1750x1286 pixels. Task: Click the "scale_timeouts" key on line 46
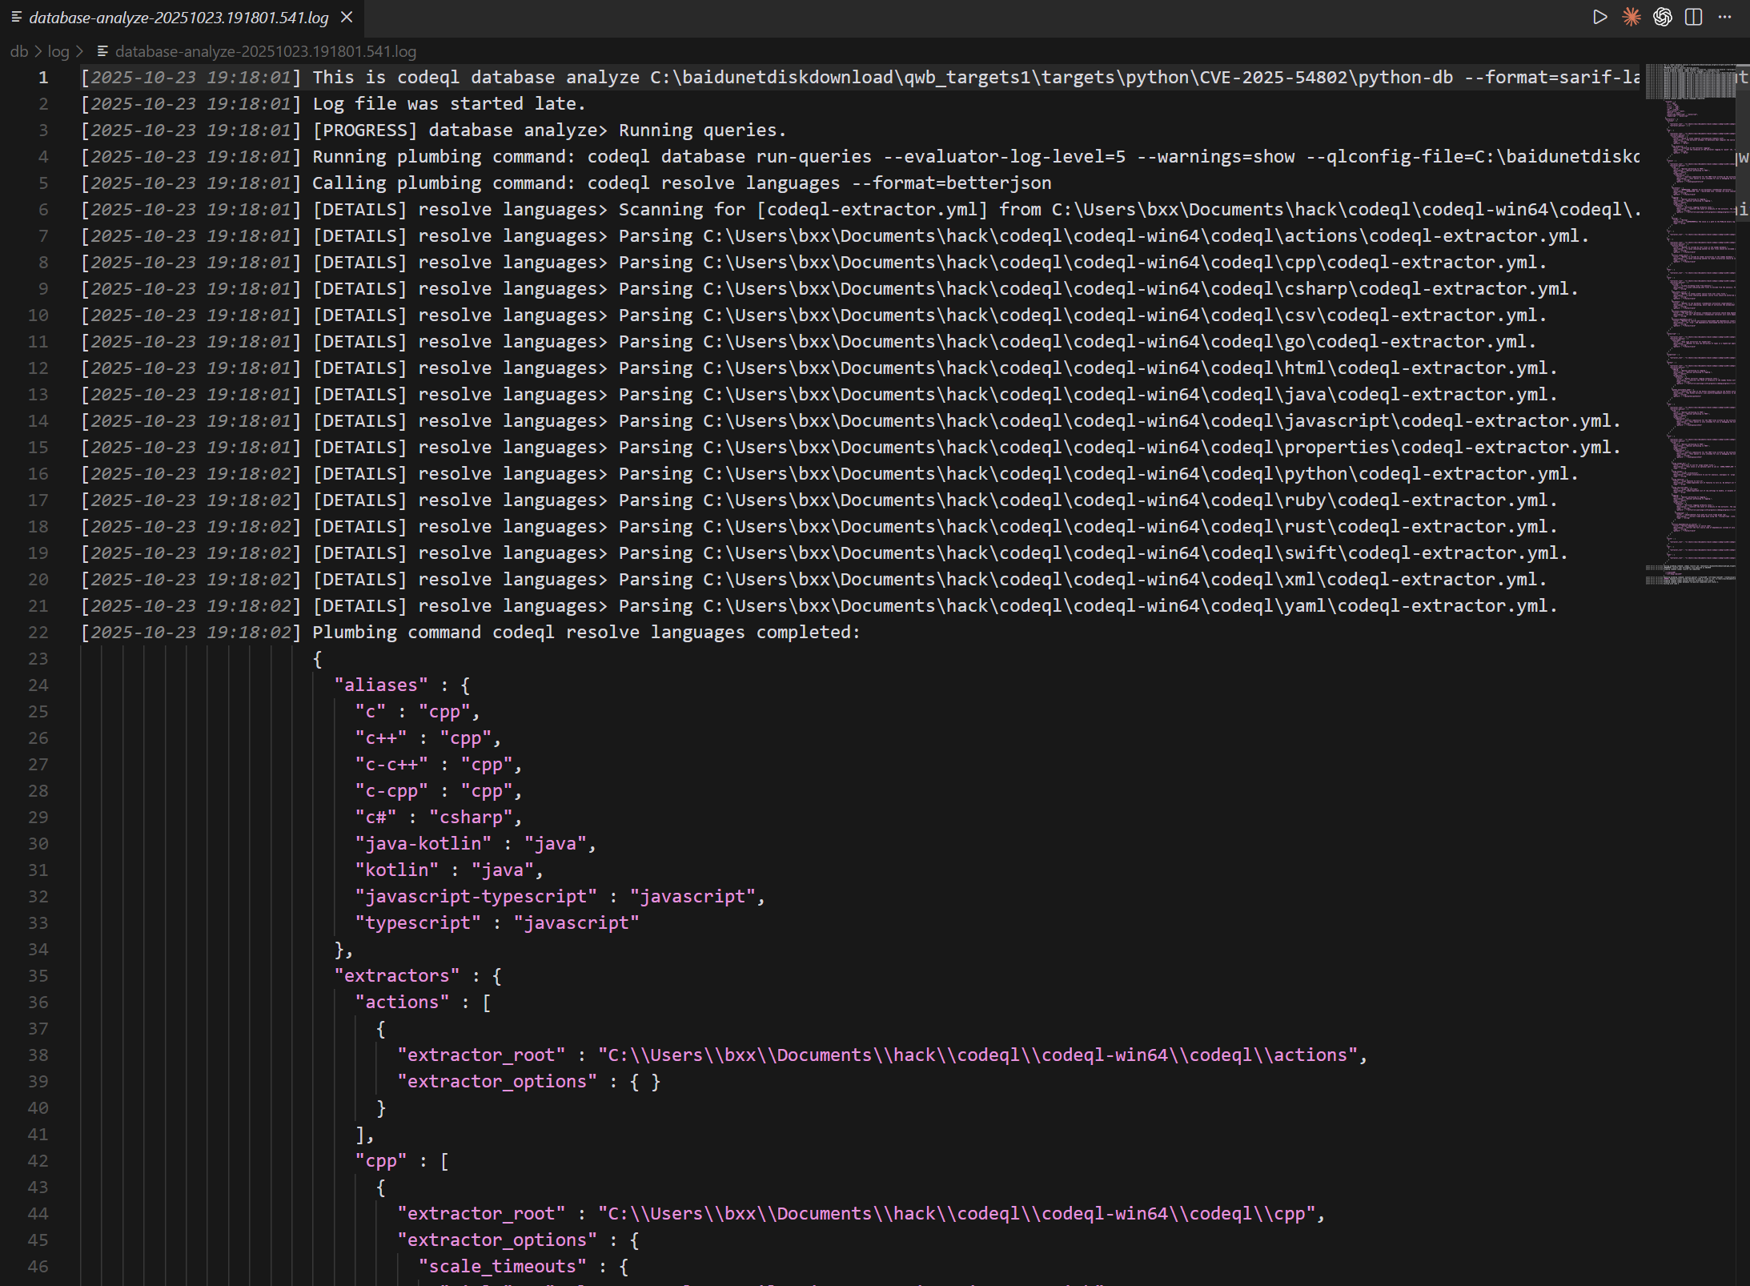(502, 1267)
